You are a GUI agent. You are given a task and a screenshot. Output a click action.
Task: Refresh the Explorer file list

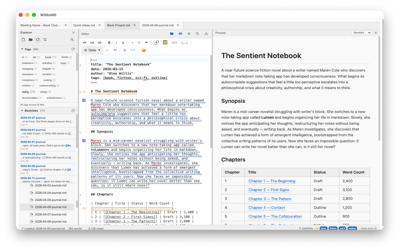(37, 40)
